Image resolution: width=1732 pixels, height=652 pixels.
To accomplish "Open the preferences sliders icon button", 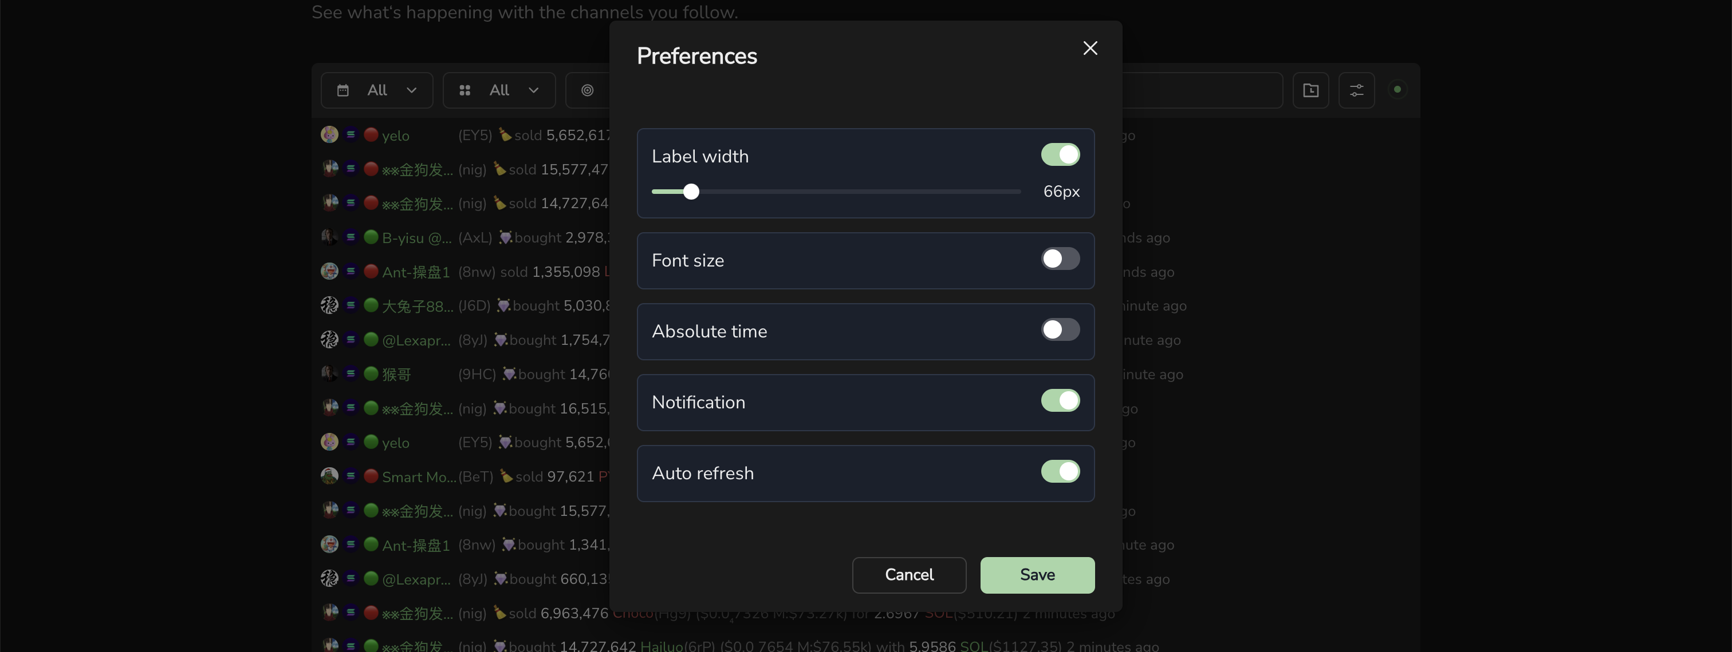I will tap(1356, 90).
